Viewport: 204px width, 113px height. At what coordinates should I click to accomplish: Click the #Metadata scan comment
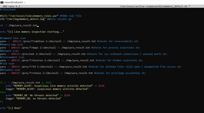coord(10,70)
